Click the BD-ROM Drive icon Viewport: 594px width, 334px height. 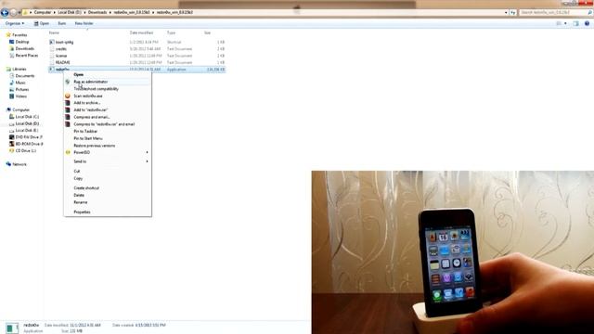[12, 144]
